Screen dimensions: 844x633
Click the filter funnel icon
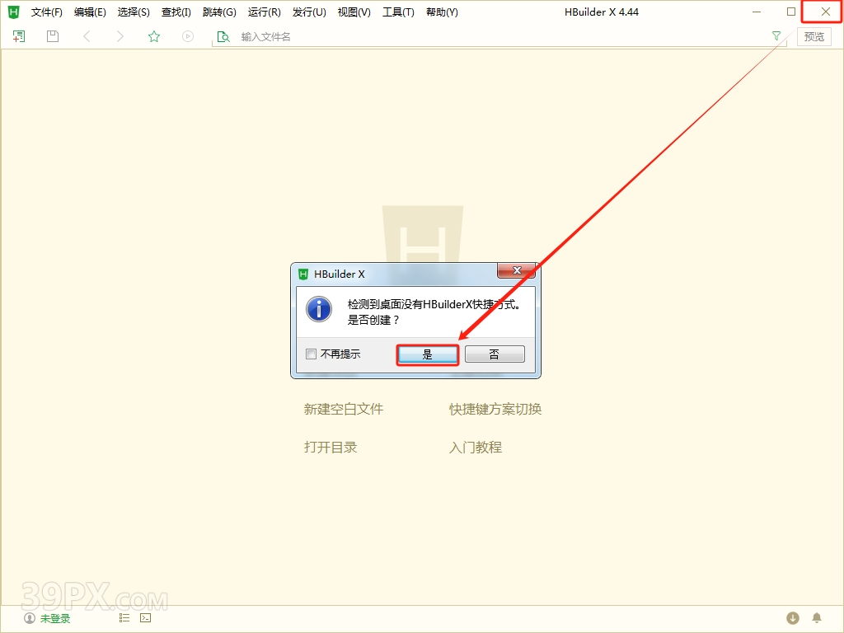tap(776, 35)
